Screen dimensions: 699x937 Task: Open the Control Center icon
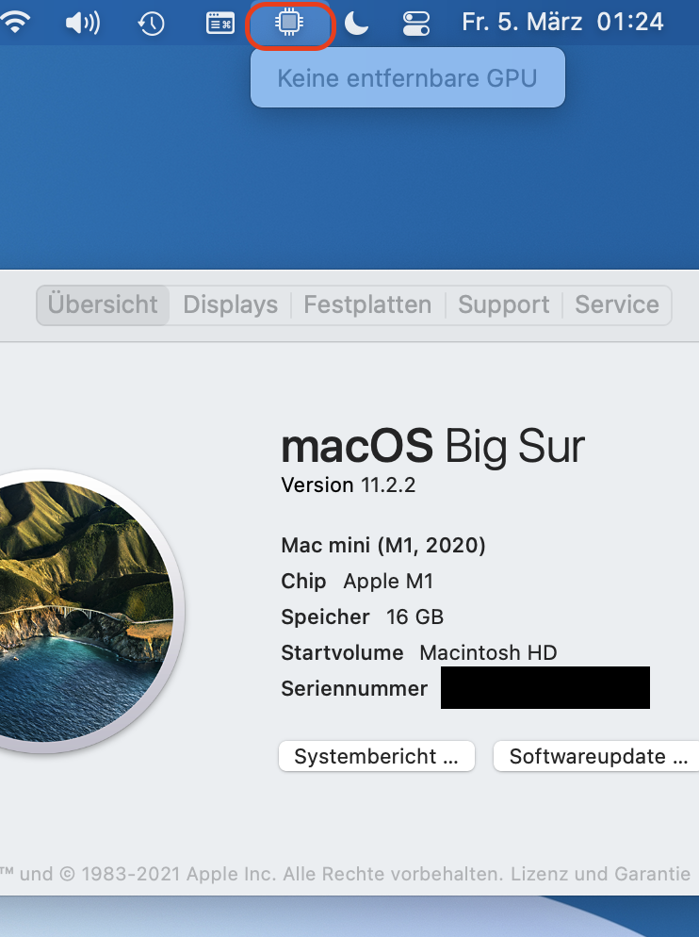[415, 24]
